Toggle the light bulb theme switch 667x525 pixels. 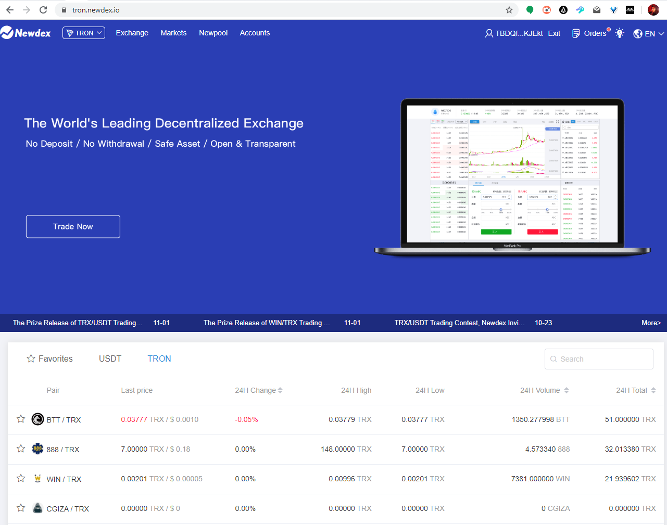click(620, 33)
